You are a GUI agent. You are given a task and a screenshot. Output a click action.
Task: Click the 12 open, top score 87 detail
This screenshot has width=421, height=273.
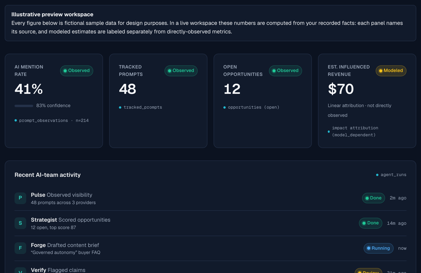(x=53, y=228)
